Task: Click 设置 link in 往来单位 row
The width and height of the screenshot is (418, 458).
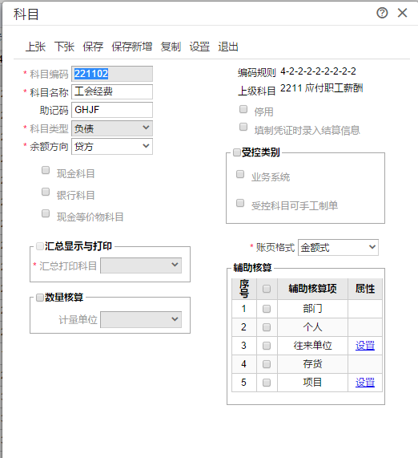Action: click(365, 346)
